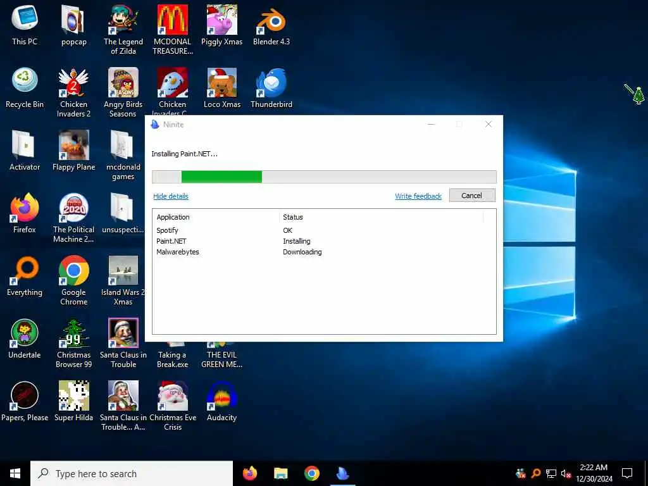The height and width of the screenshot is (486, 648).
Task: Open Firefox from the taskbar
Action: pyautogui.click(x=249, y=473)
